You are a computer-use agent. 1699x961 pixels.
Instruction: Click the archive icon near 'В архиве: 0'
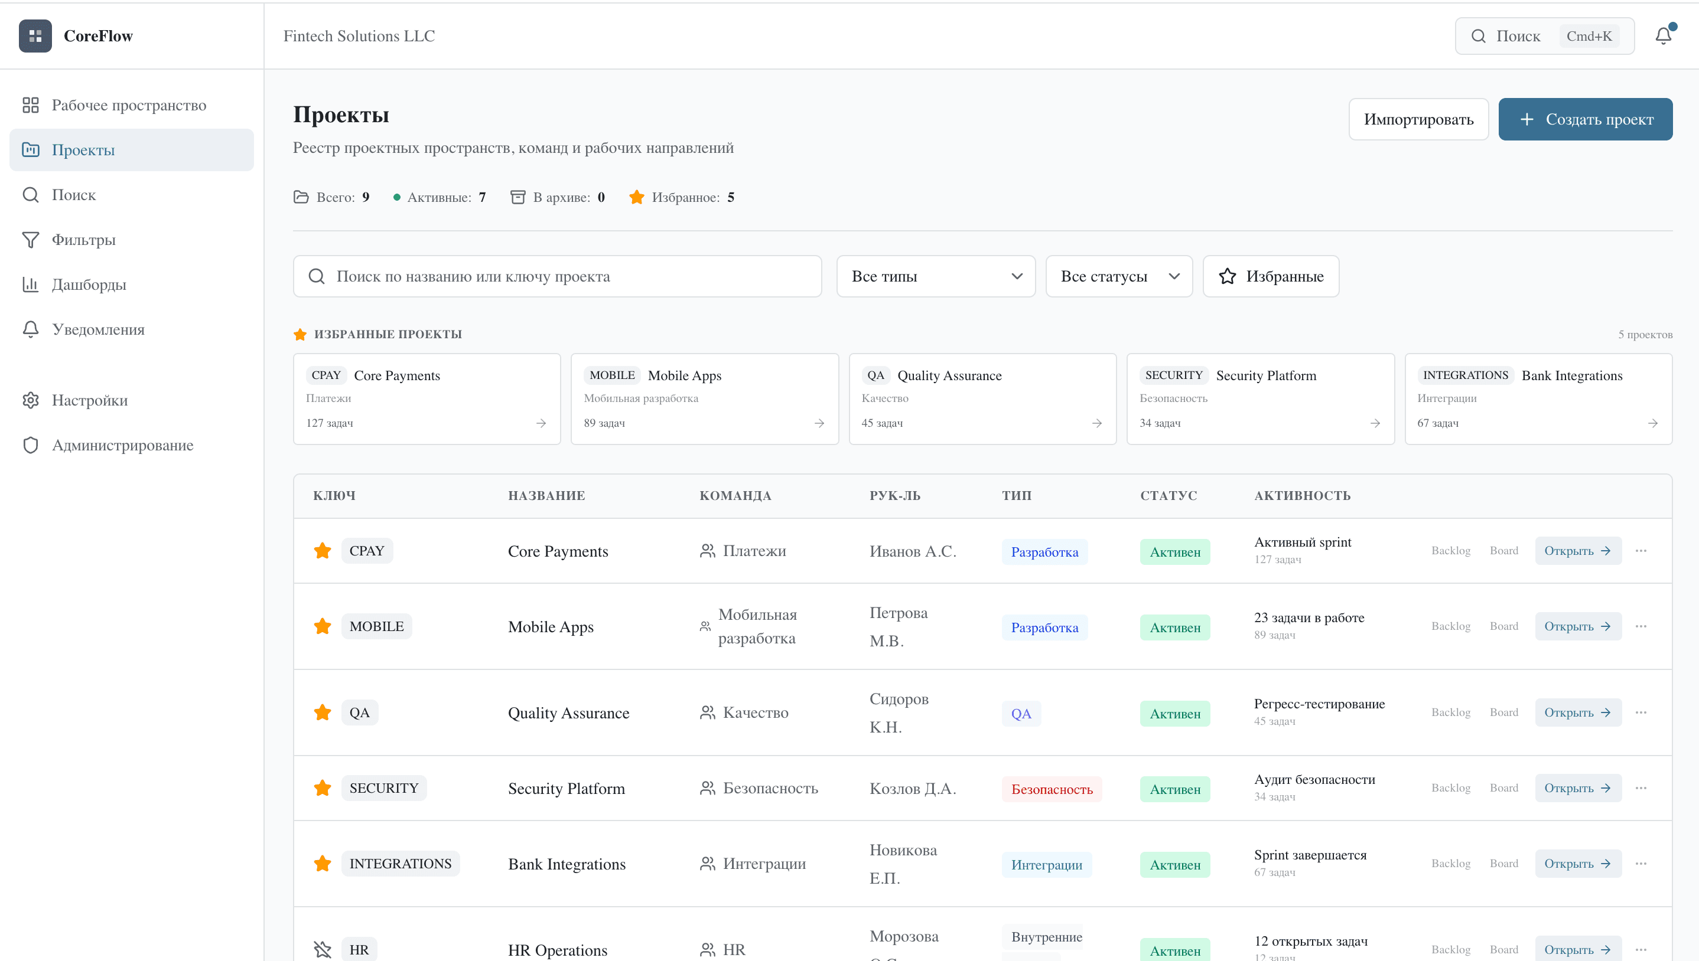517,196
